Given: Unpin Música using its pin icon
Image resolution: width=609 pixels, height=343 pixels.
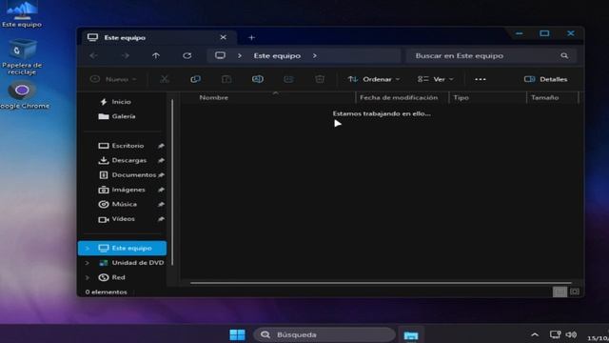Looking at the screenshot, I should tap(161, 204).
